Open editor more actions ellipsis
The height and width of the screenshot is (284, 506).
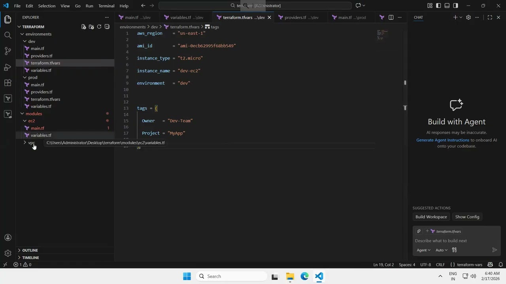coord(400,17)
